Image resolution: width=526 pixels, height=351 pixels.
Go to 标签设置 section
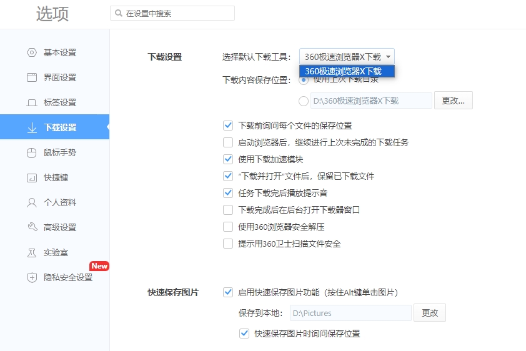click(x=55, y=102)
